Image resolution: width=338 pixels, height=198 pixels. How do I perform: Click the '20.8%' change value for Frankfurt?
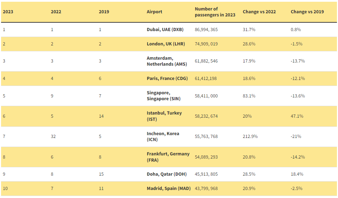[249, 157]
